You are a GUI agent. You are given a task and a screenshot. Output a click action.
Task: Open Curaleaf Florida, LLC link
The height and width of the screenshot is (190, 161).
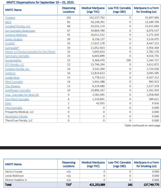tap(18, 26)
